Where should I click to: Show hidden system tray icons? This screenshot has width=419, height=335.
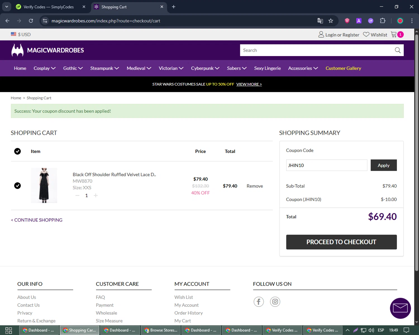coord(347,330)
